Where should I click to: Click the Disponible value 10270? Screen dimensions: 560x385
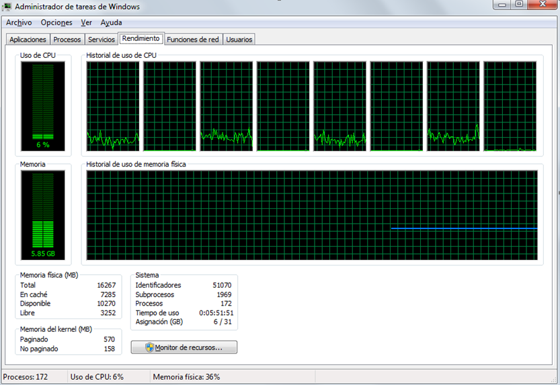click(106, 303)
